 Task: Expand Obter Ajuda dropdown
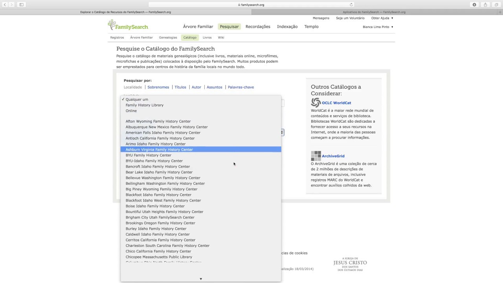382,18
